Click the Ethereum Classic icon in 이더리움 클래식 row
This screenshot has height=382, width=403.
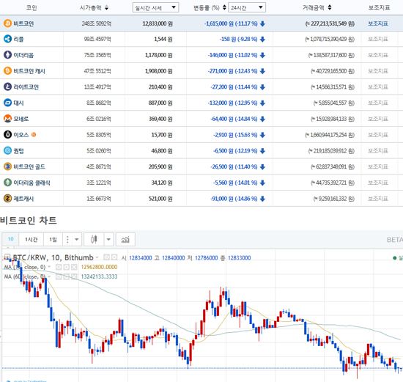point(7,183)
